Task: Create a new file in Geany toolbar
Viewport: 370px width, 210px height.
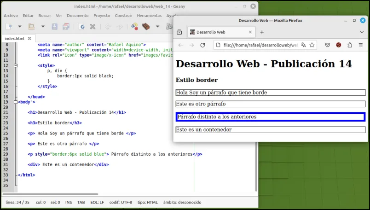Action: click(9, 26)
